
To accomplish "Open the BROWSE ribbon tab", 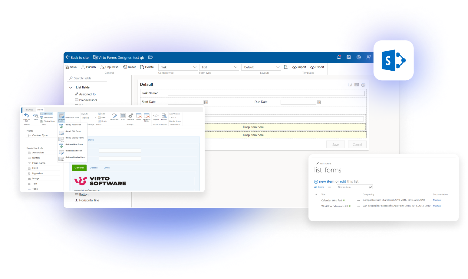I will pyautogui.click(x=29, y=110).
